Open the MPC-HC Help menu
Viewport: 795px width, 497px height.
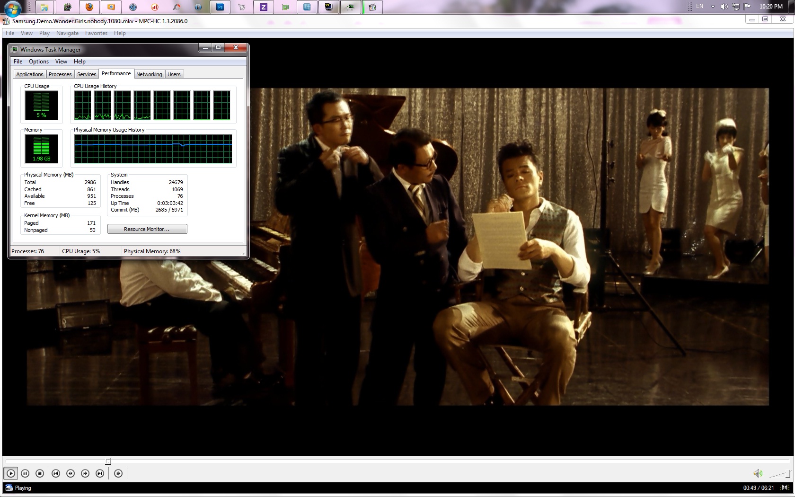pos(120,33)
